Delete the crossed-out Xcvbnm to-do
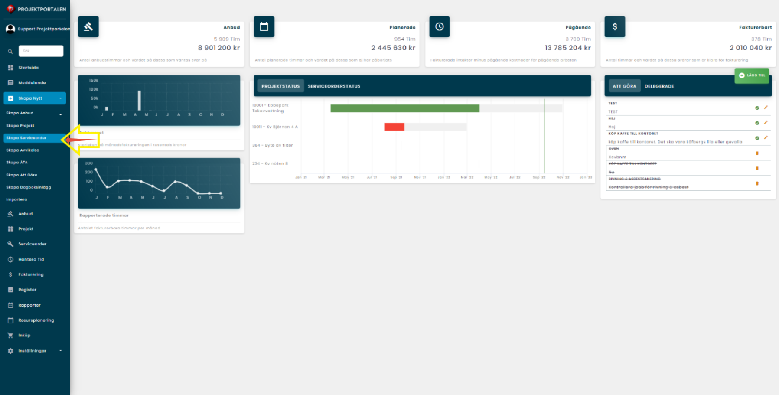779x395 pixels. [x=757, y=153]
